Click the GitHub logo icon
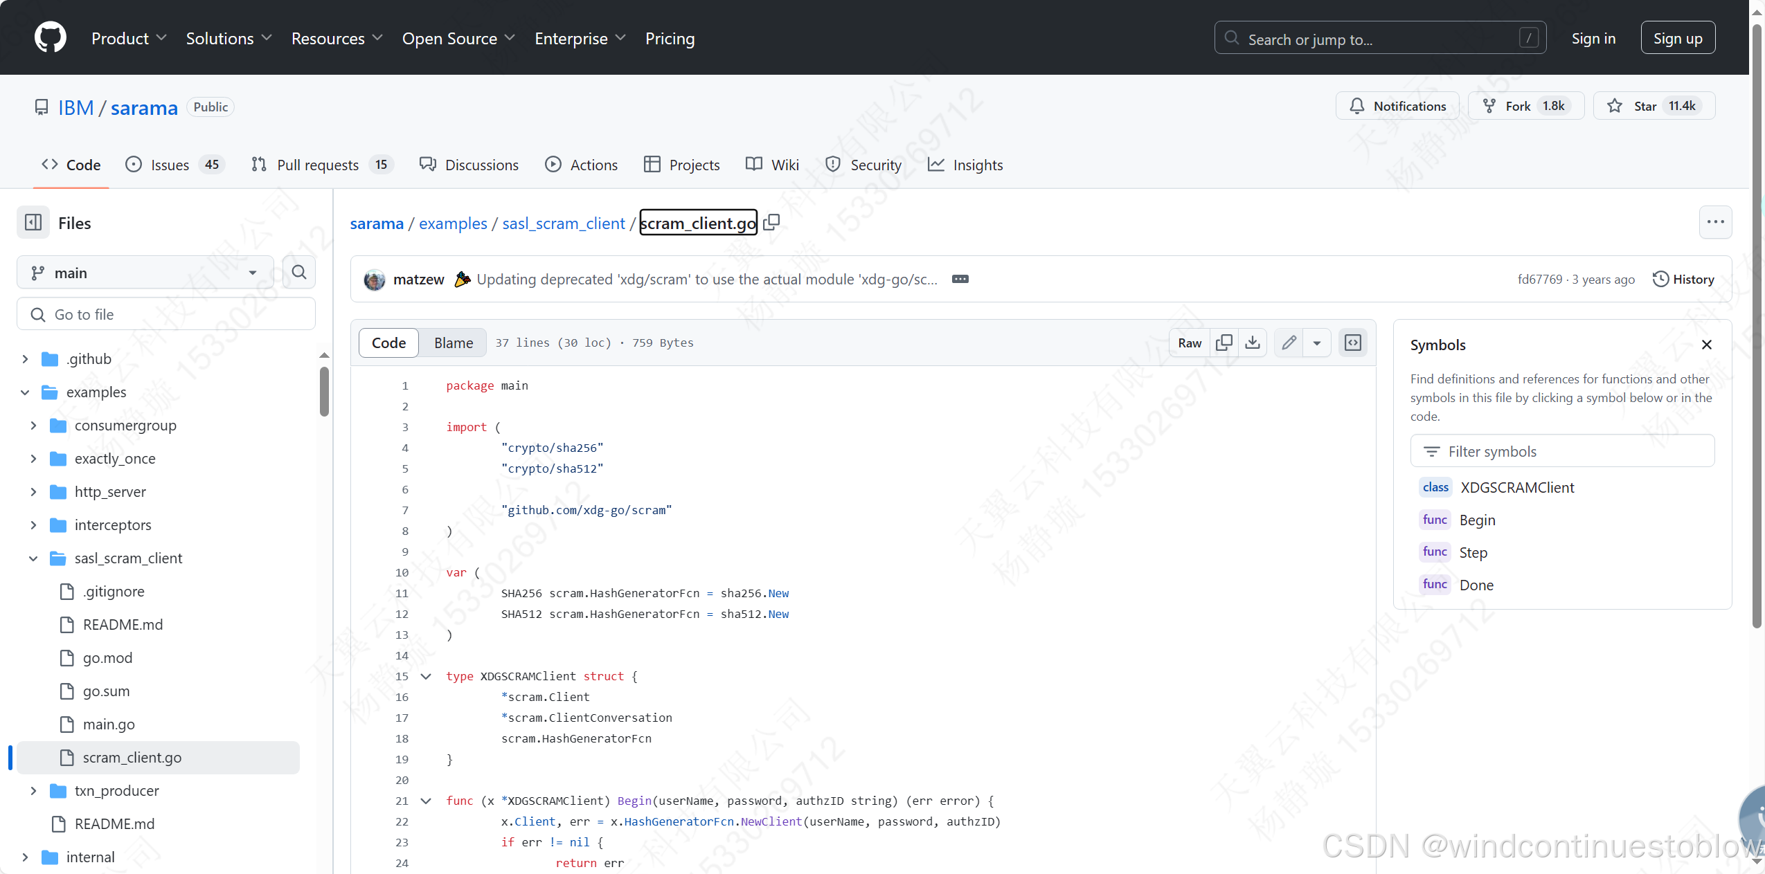Screen dimensions: 1765x874 pyautogui.click(x=50, y=37)
